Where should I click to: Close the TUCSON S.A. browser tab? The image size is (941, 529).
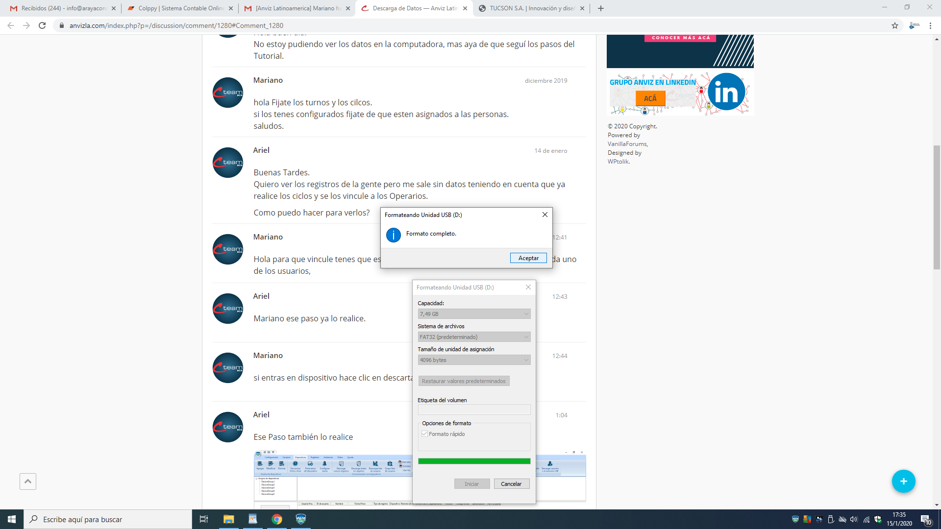[x=582, y=8]
